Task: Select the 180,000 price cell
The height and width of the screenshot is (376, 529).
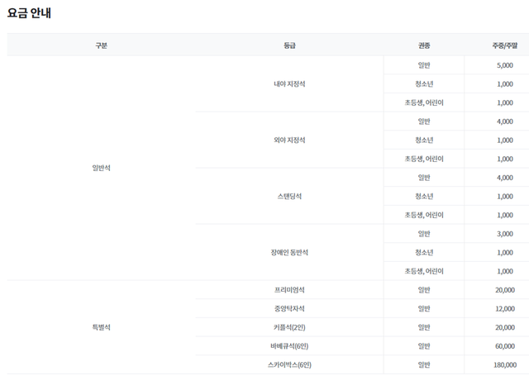Action: [503, 364]
